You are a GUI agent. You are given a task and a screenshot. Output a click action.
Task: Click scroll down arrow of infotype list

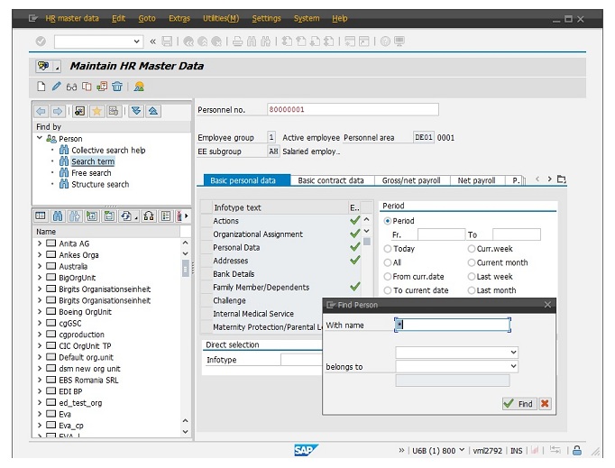[x=367, y=231]
